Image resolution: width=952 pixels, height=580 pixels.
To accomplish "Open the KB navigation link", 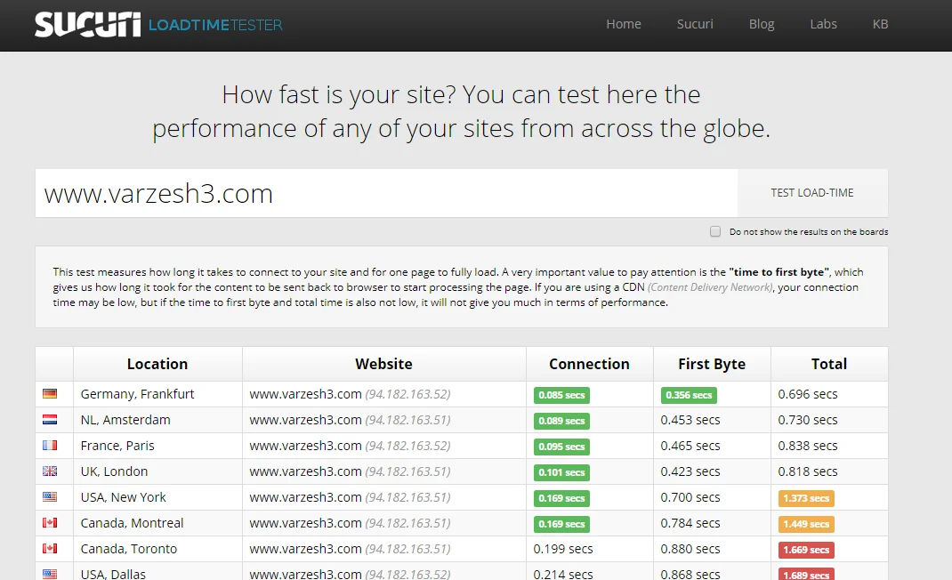I will click(880, 24).
